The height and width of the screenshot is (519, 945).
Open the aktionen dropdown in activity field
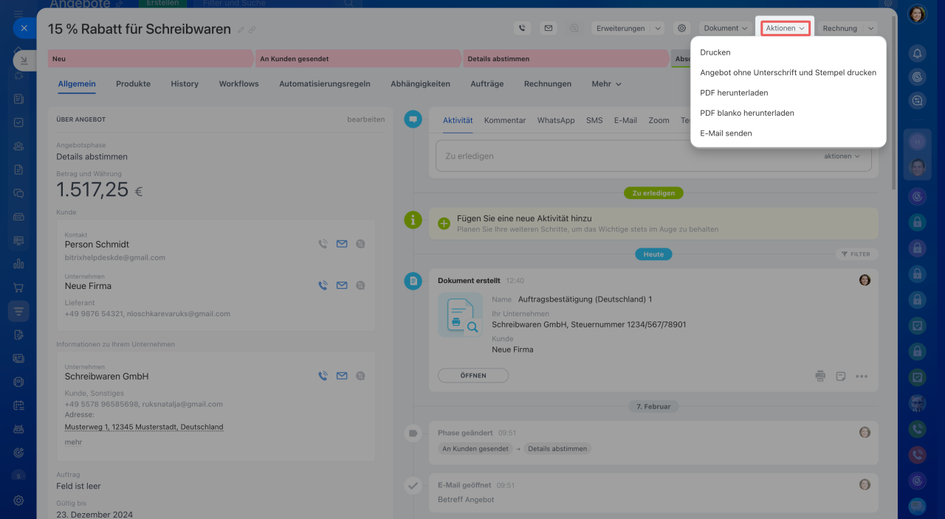point(842,156)
